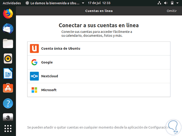Open the Help question mark icon
Screen dimensions: 182x136
point(8,103)
